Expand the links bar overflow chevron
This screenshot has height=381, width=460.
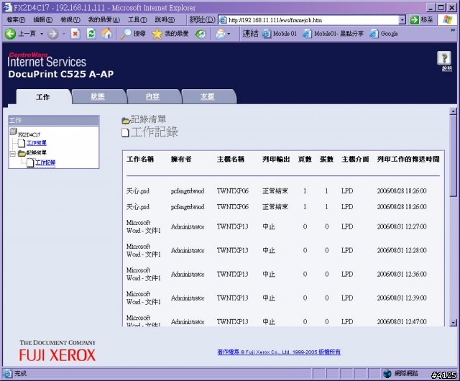coord(453,30)
